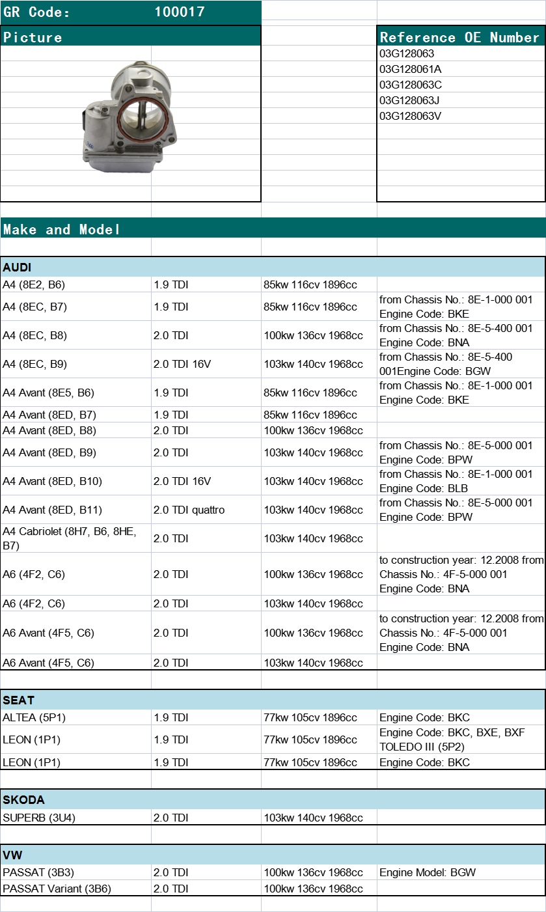Click '77kw 105cv 1896cc' in the ALTEA row
Image resolution: width=546 pixels, height=912 pixels.
point(319,717)
